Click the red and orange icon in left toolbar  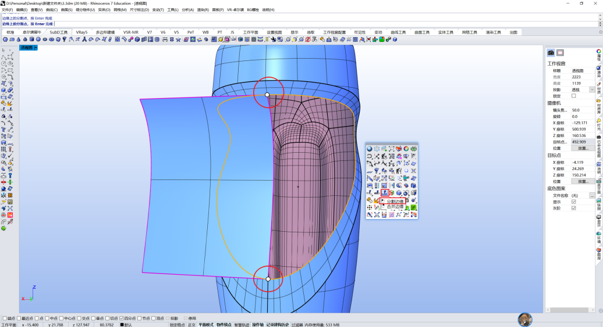[x=10, y=215]
